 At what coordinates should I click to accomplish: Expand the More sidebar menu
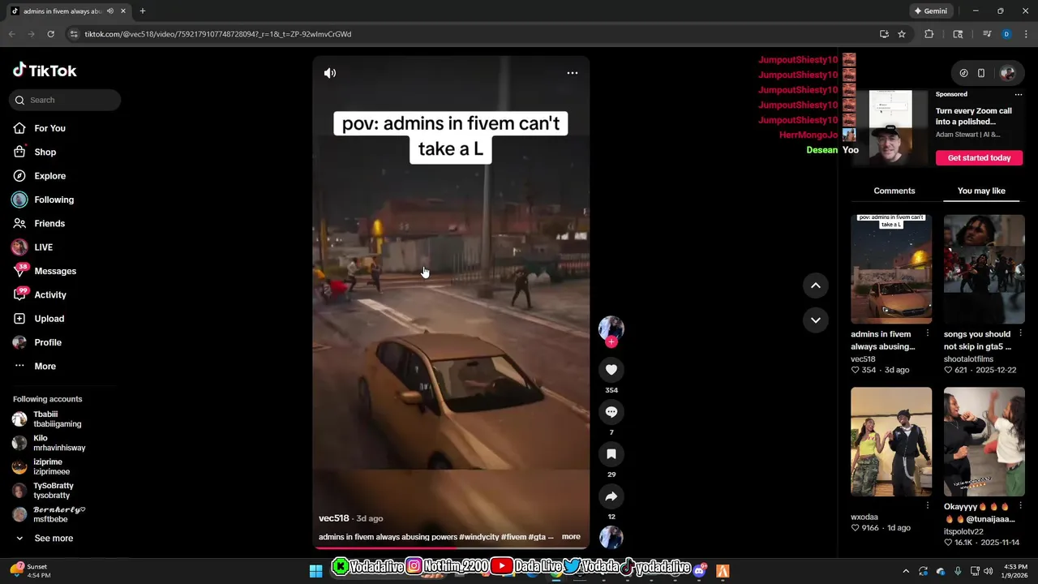[x=45, y=366]
